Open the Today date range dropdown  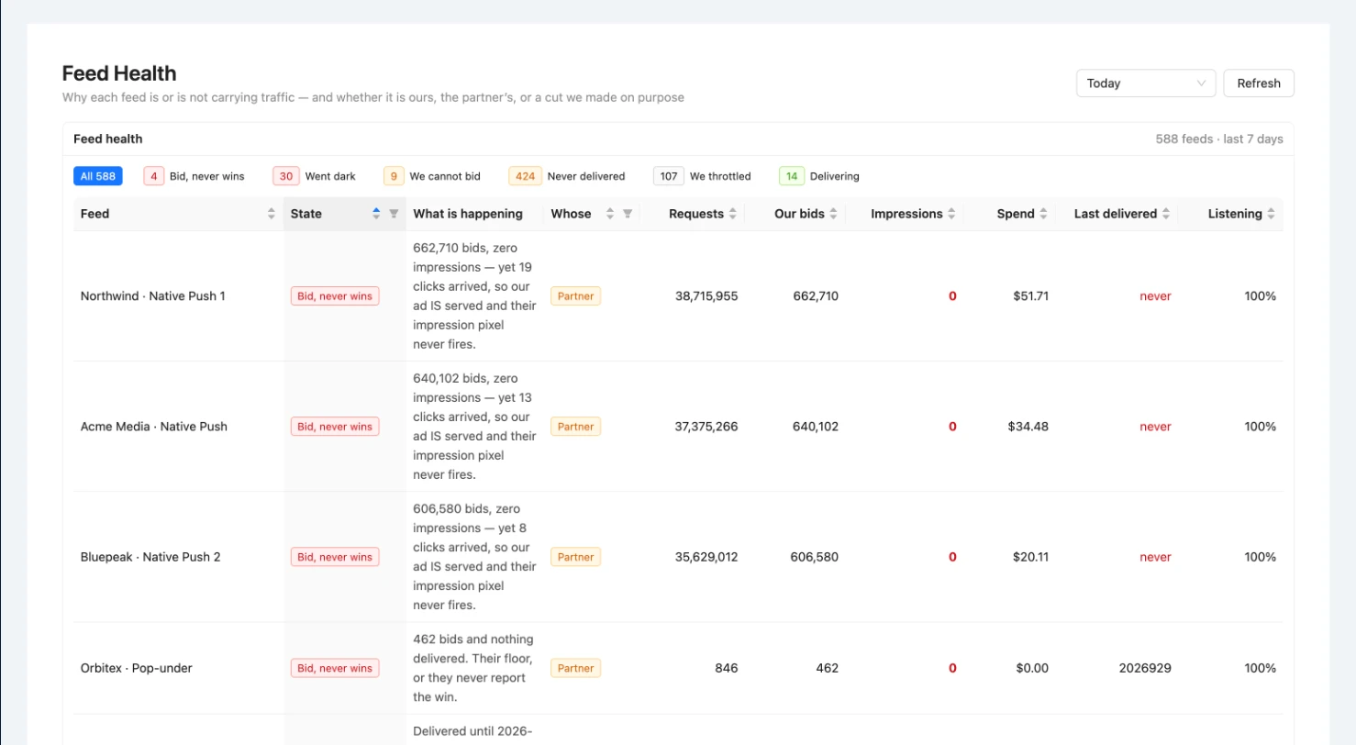[x=1146, y=83]
